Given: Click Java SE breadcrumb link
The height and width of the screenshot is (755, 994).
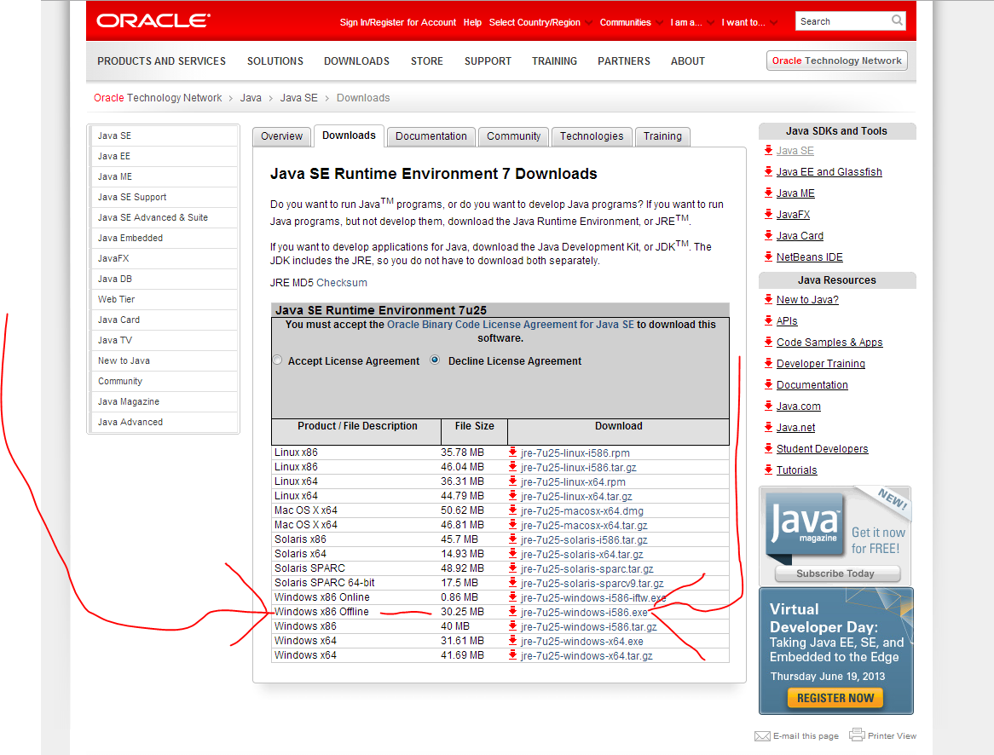Looking at the screenshot, I should 298,98.
